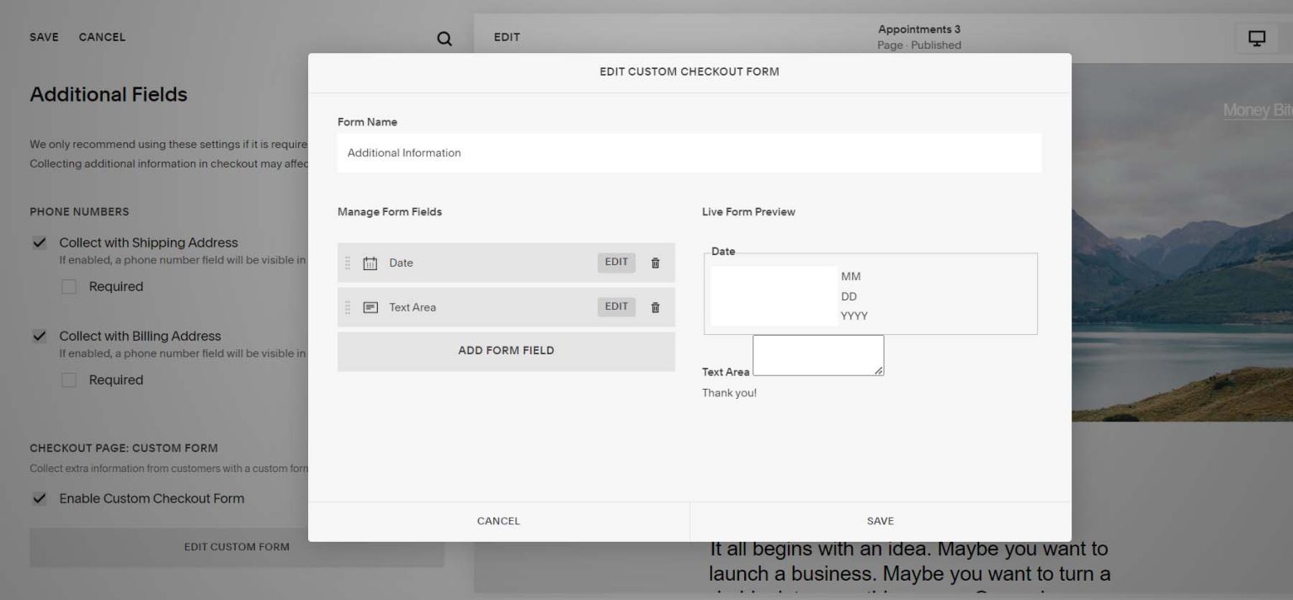This screenshot has width=1293, height=600.
Task: Delete the Text Area field using its trash icon
Action: tap(655, 306)
